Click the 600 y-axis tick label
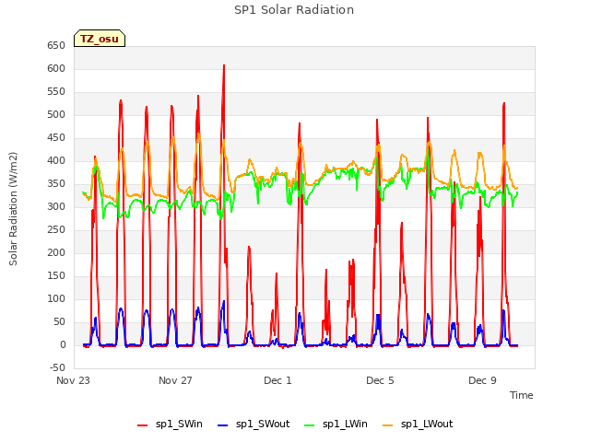The image size is (590, 442). point(56,68)
